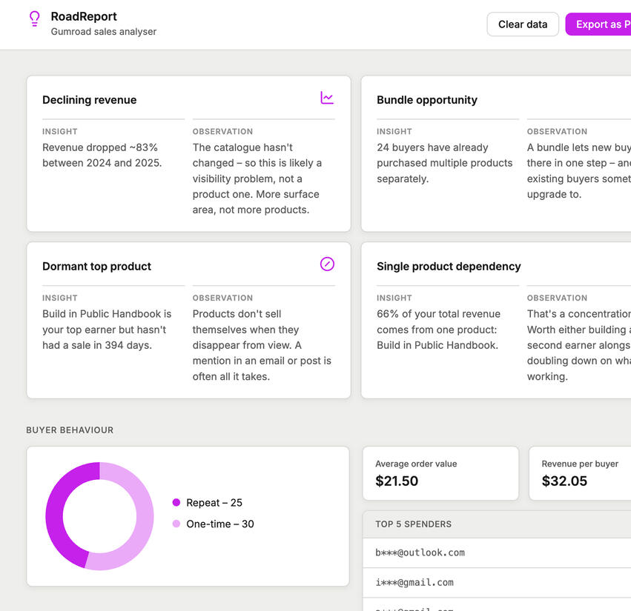Screen dimensions: 631x611
Task: Open the Single product dependency heading
Action: coord(449,267)
